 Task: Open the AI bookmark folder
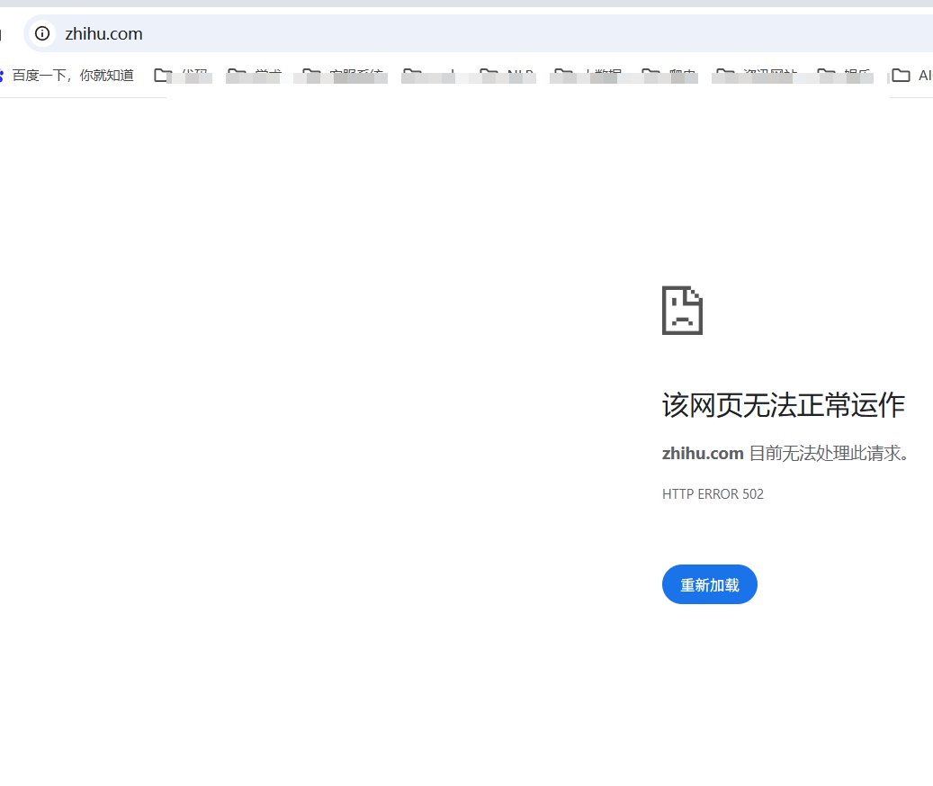(x=911, y=76)
